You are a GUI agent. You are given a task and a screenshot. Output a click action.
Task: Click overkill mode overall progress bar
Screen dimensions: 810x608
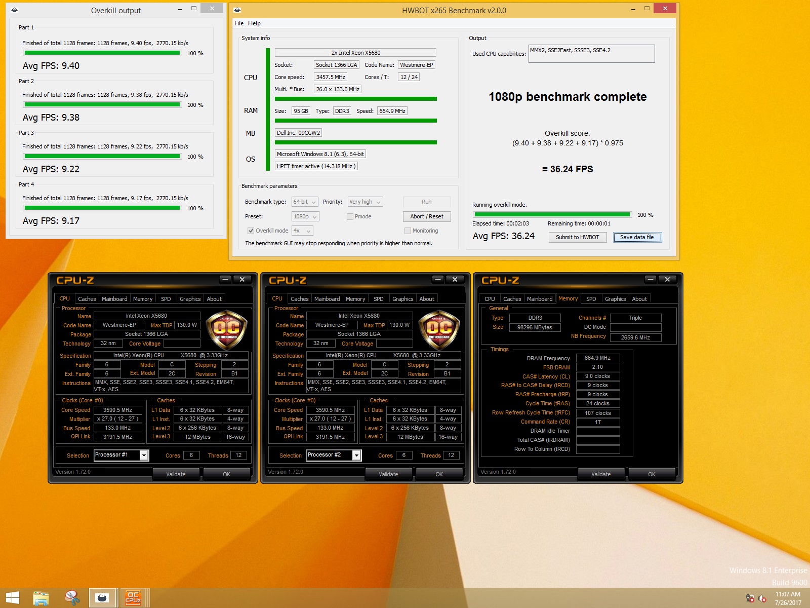pos(552,215)
